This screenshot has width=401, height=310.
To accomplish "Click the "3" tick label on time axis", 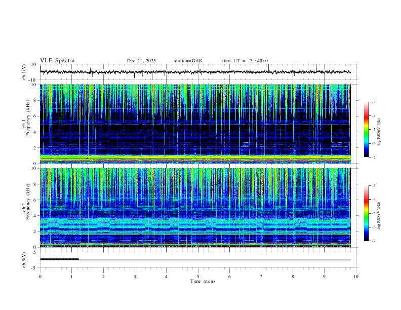I will [x=135, y=277].
